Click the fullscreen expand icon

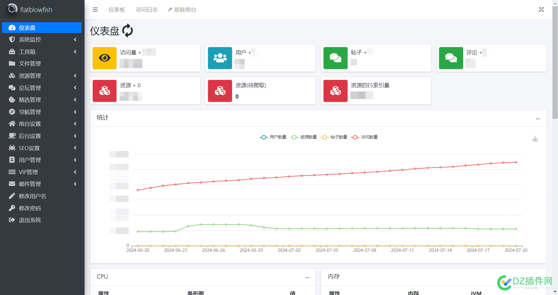pos(541,10)
